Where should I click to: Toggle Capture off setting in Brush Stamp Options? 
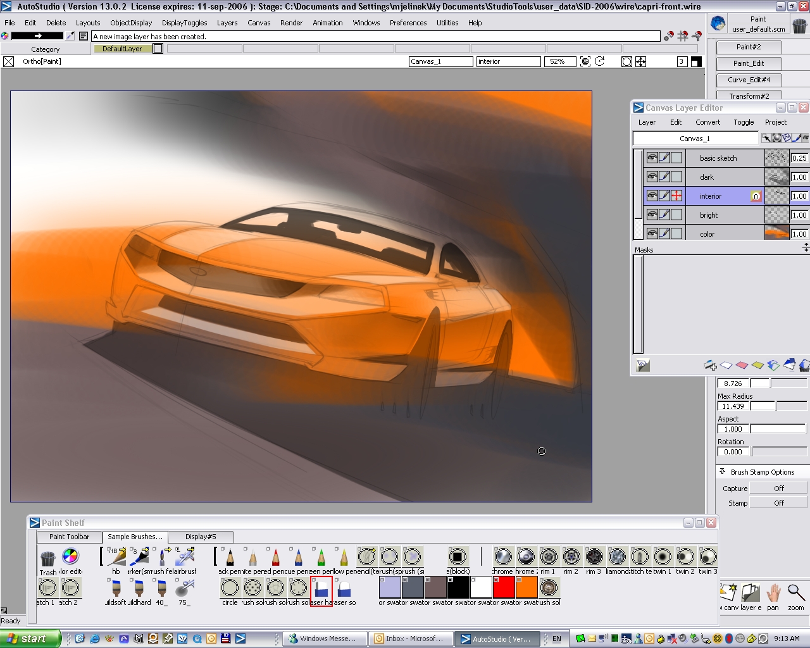tap(778, 488)
